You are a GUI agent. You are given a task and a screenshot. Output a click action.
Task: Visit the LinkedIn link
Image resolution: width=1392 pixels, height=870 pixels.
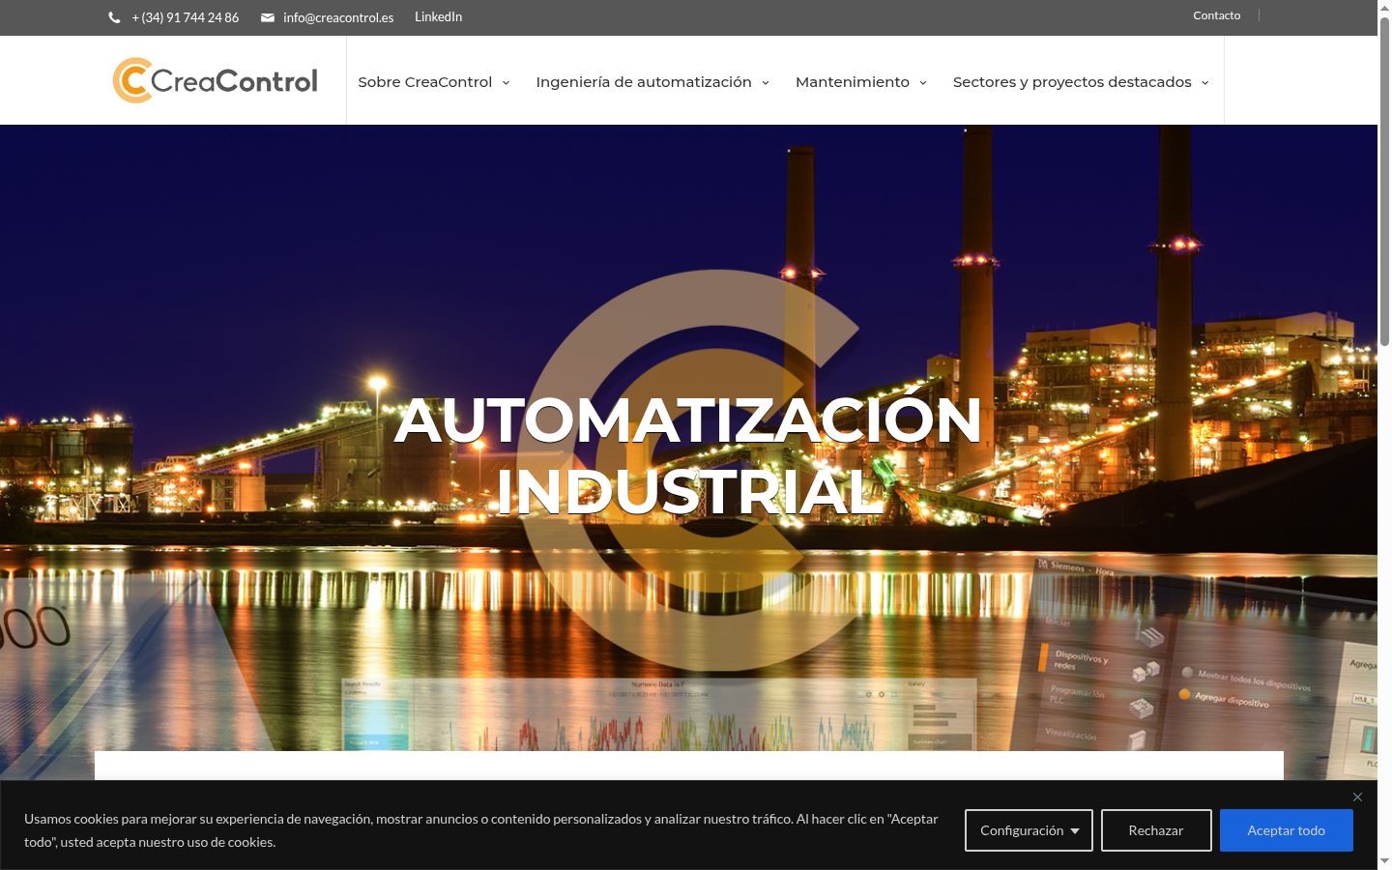438,16
